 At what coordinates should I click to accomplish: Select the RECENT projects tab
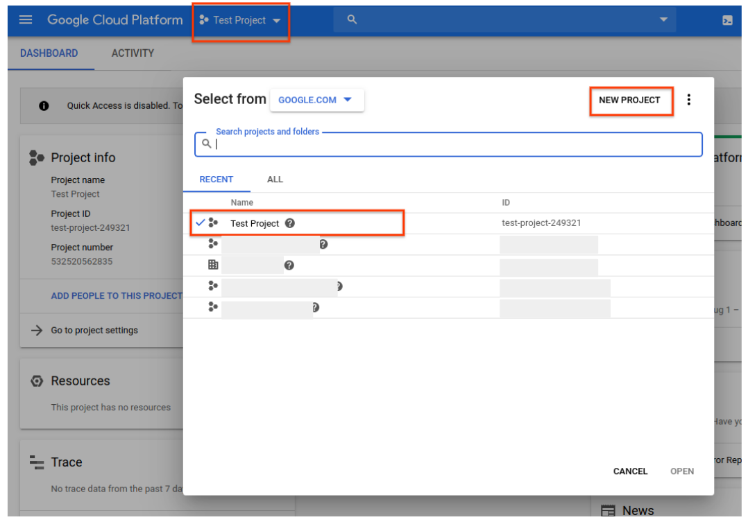click(216, 180)
